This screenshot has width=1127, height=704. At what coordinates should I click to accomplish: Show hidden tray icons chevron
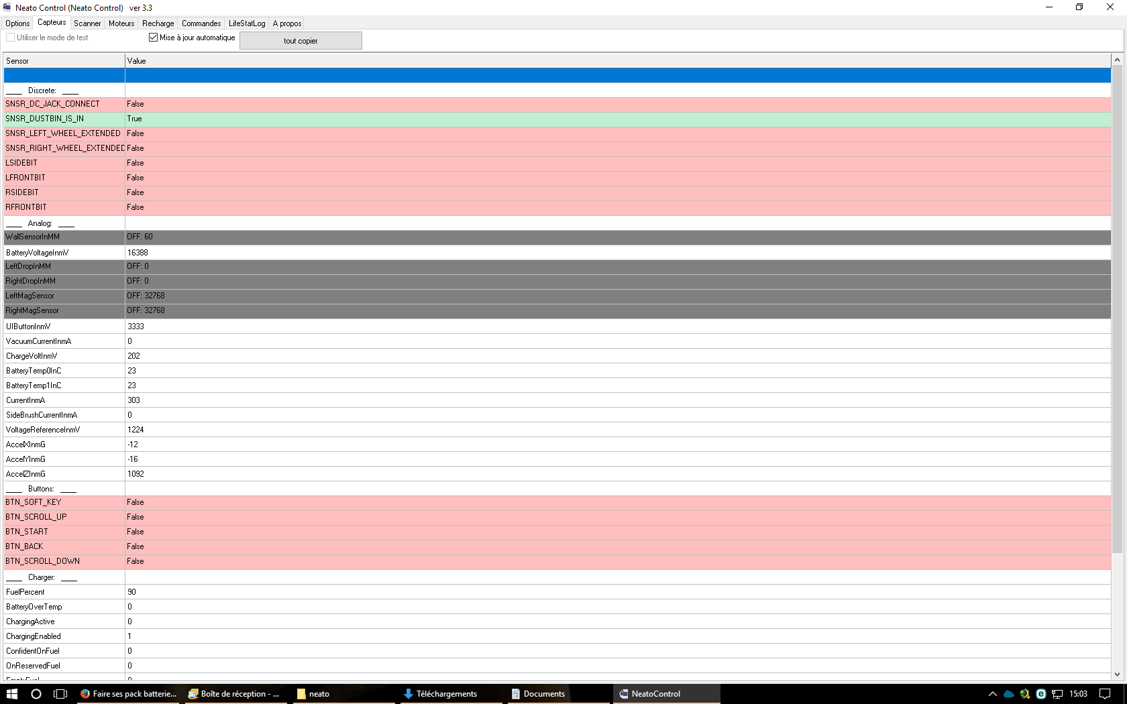pos(992,694)
